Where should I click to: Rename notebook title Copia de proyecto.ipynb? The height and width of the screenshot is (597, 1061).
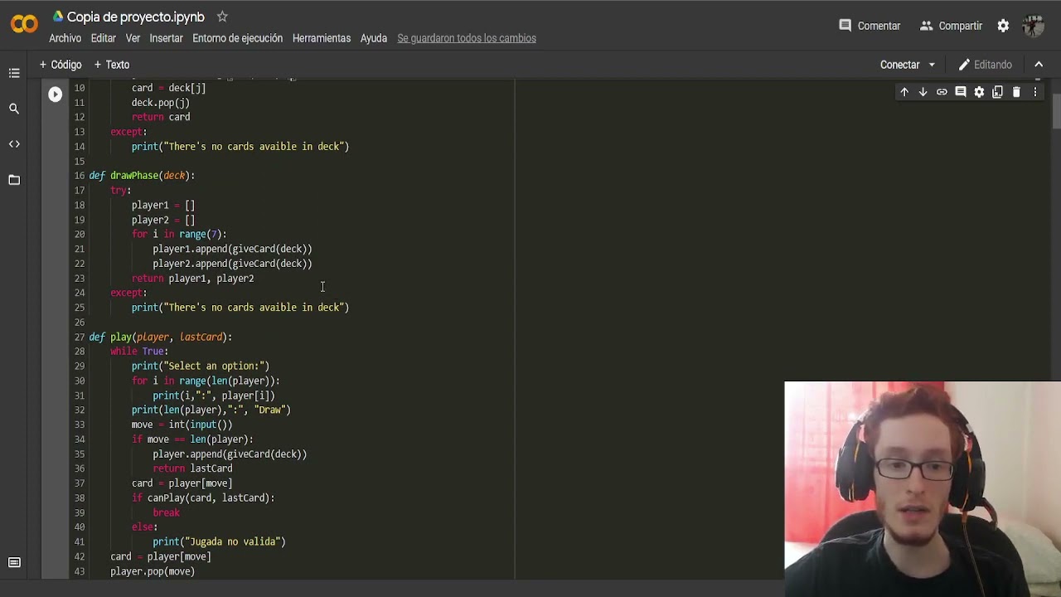tap(135, 17)
